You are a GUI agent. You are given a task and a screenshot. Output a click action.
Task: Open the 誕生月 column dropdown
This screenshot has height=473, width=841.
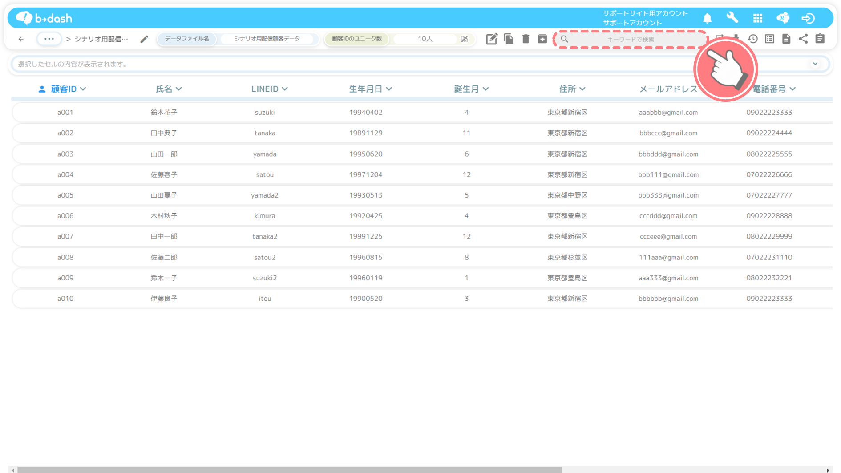[485, 89]
